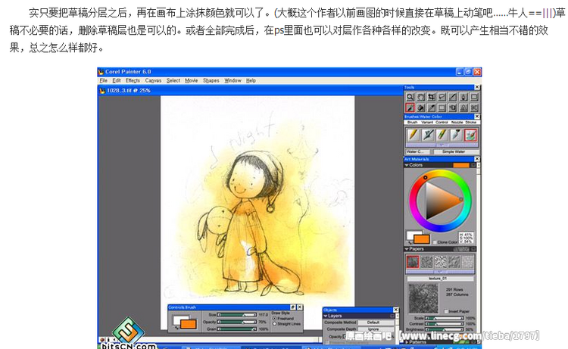Expand the Patterns section
568x349 pixels.
point(407,341)
